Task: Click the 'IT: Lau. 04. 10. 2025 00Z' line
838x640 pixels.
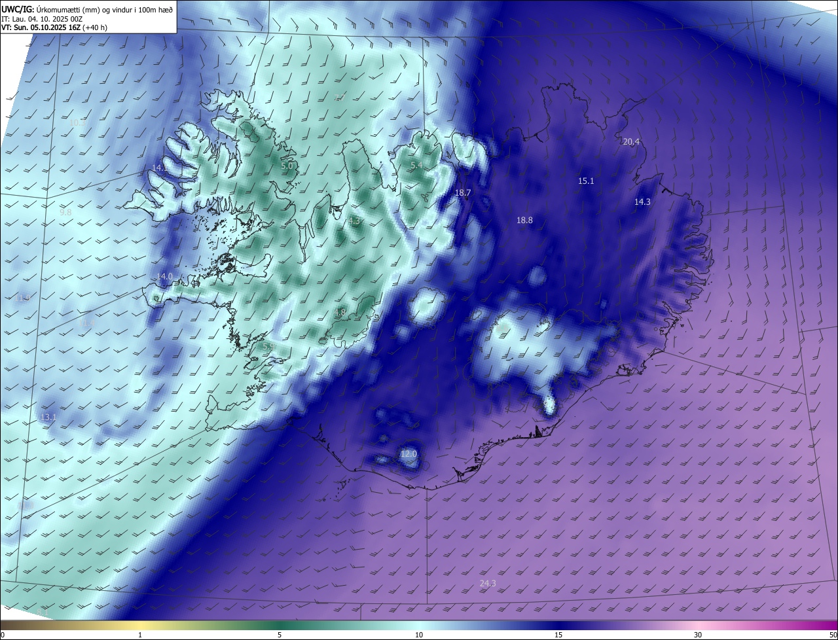Action: point(42,19)
